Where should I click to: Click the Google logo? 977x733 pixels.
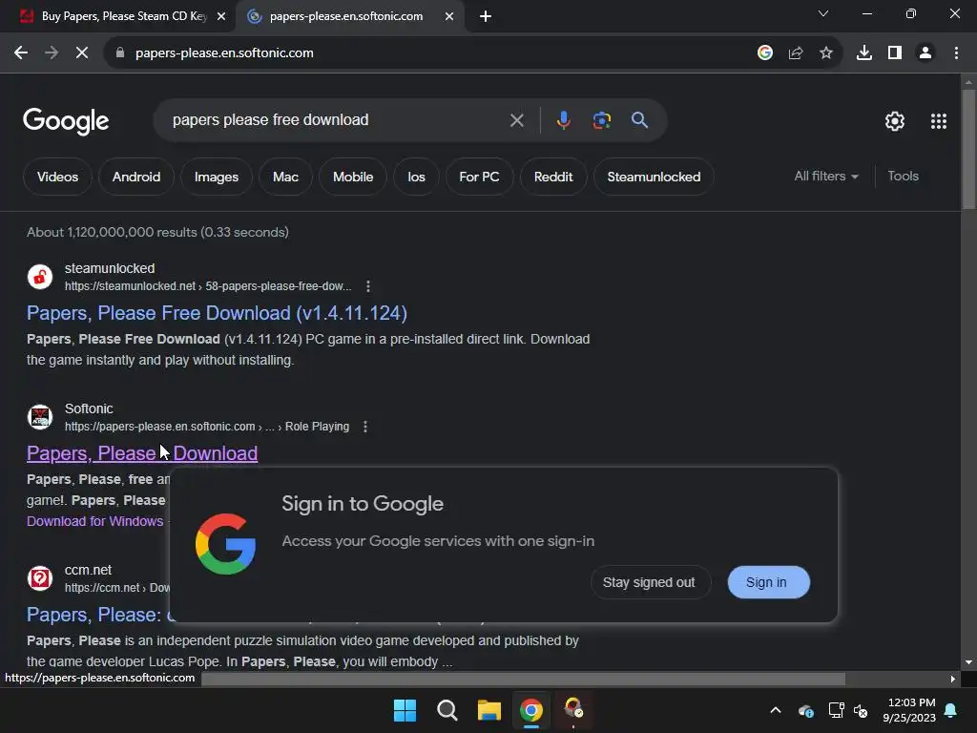pos(66,121)
